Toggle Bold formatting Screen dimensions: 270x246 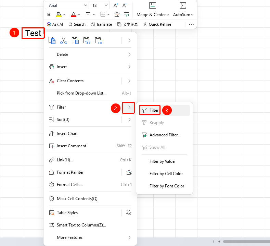[49, 14]
